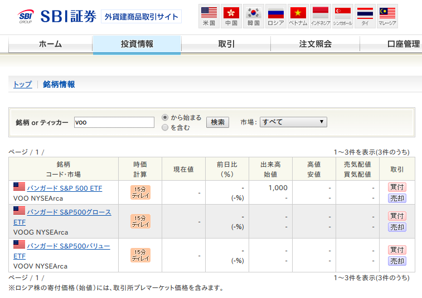Click 売却 button for VOOV

click(397, 261)
